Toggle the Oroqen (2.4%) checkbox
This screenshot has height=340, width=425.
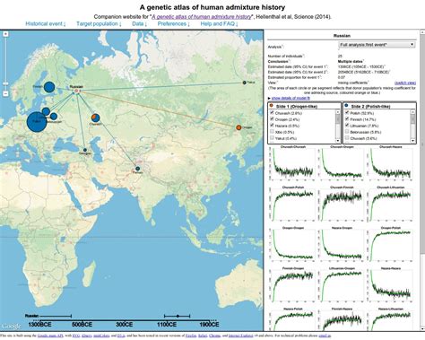click(272, 119)
